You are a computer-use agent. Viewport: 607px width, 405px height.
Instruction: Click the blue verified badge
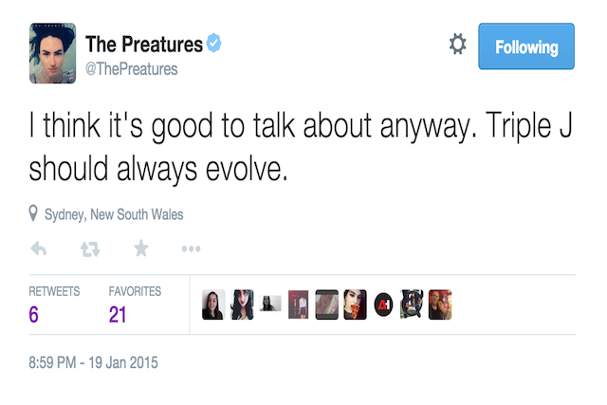click(x=215, y=44)
